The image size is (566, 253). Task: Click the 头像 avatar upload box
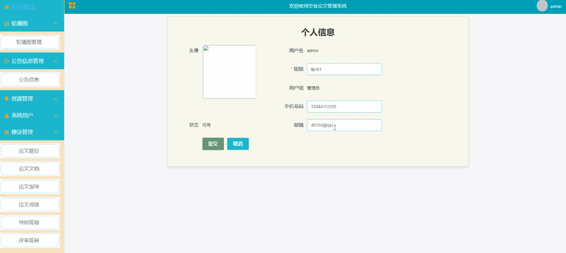pyautogui.click(x=230, y=72)
